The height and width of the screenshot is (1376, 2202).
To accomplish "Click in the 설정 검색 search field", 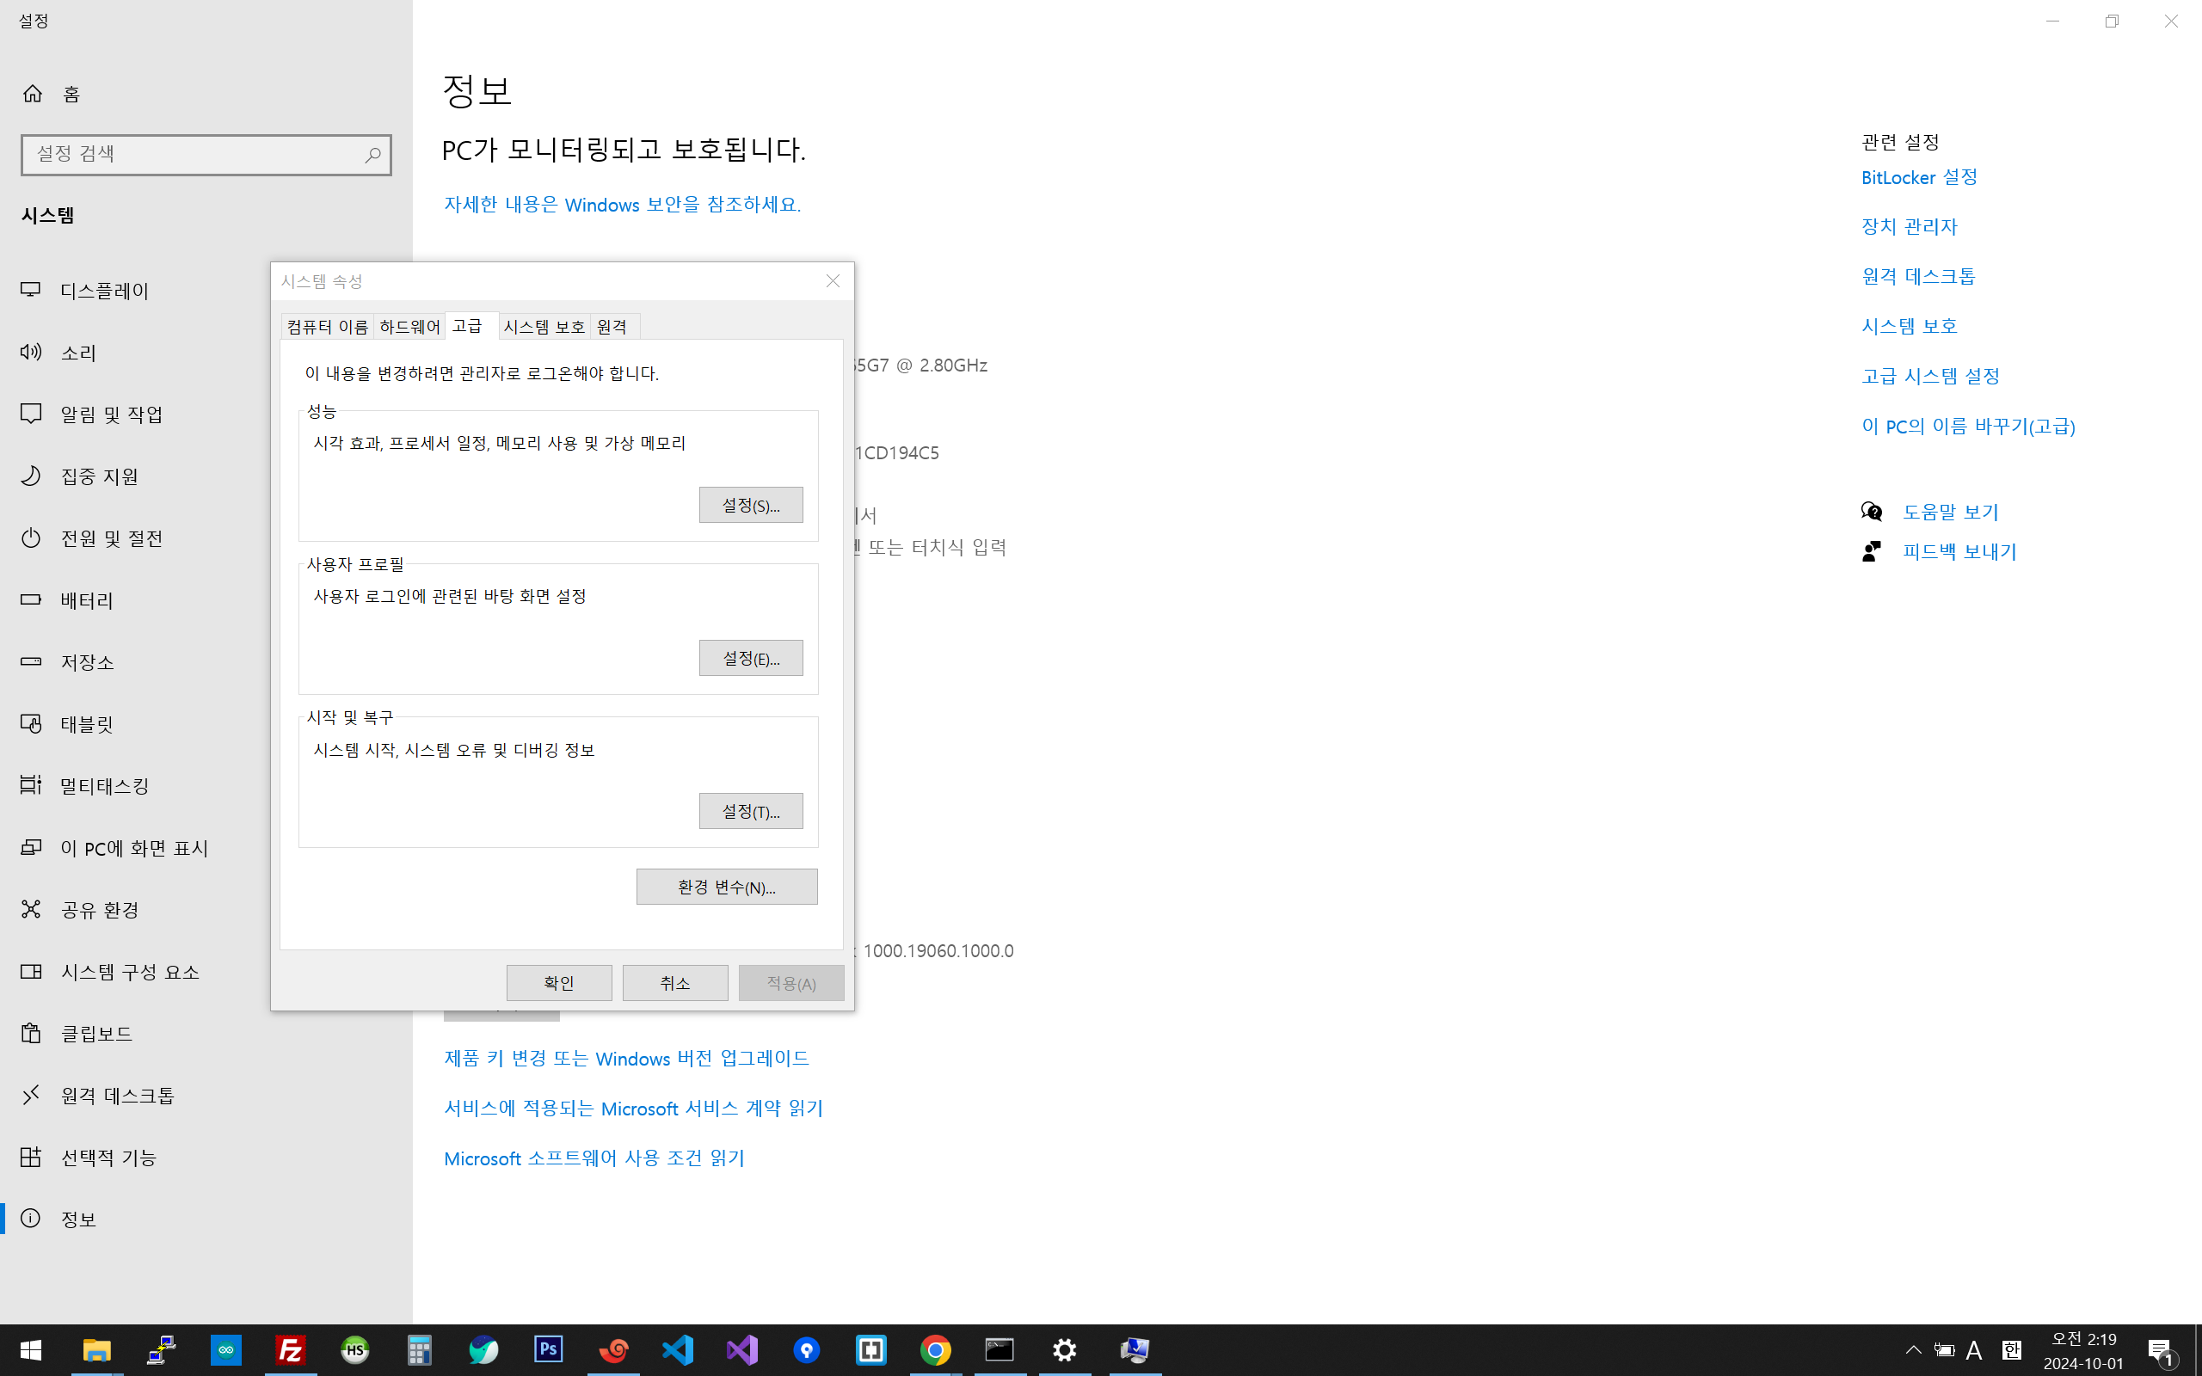I will coord(191,155).
